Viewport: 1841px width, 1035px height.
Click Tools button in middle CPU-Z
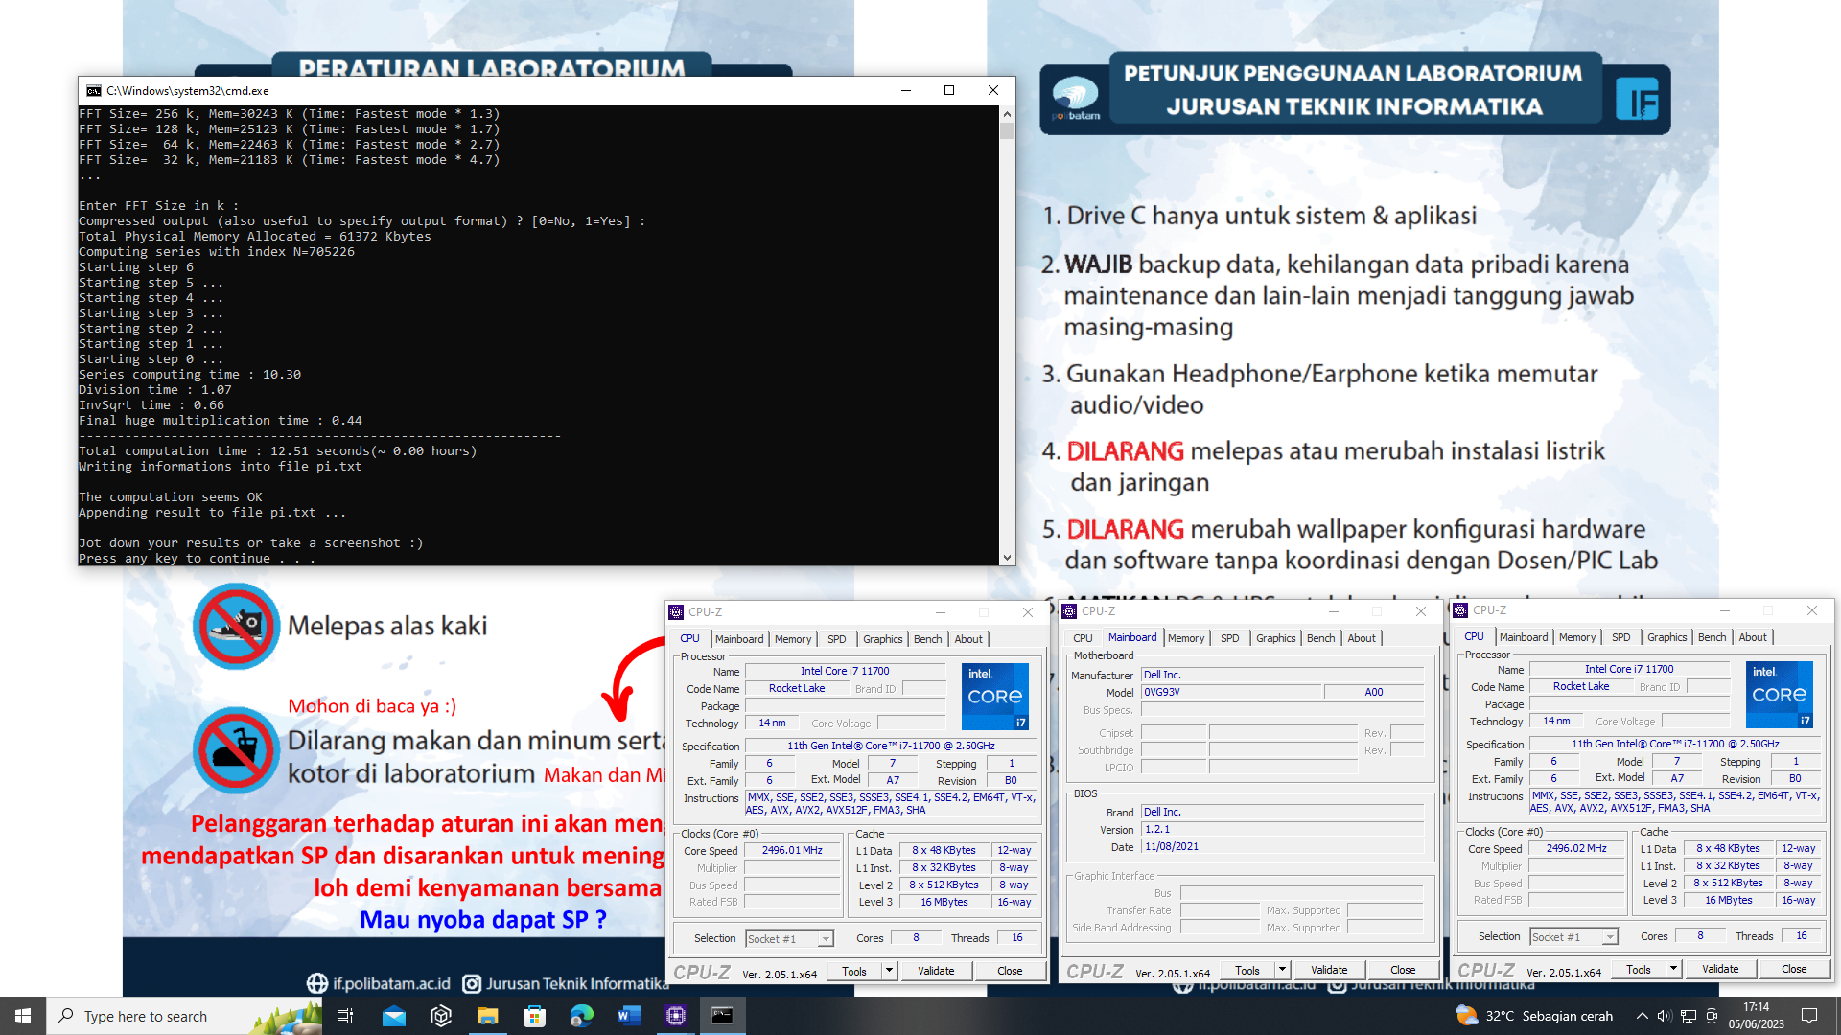[x=1247, y=970]
